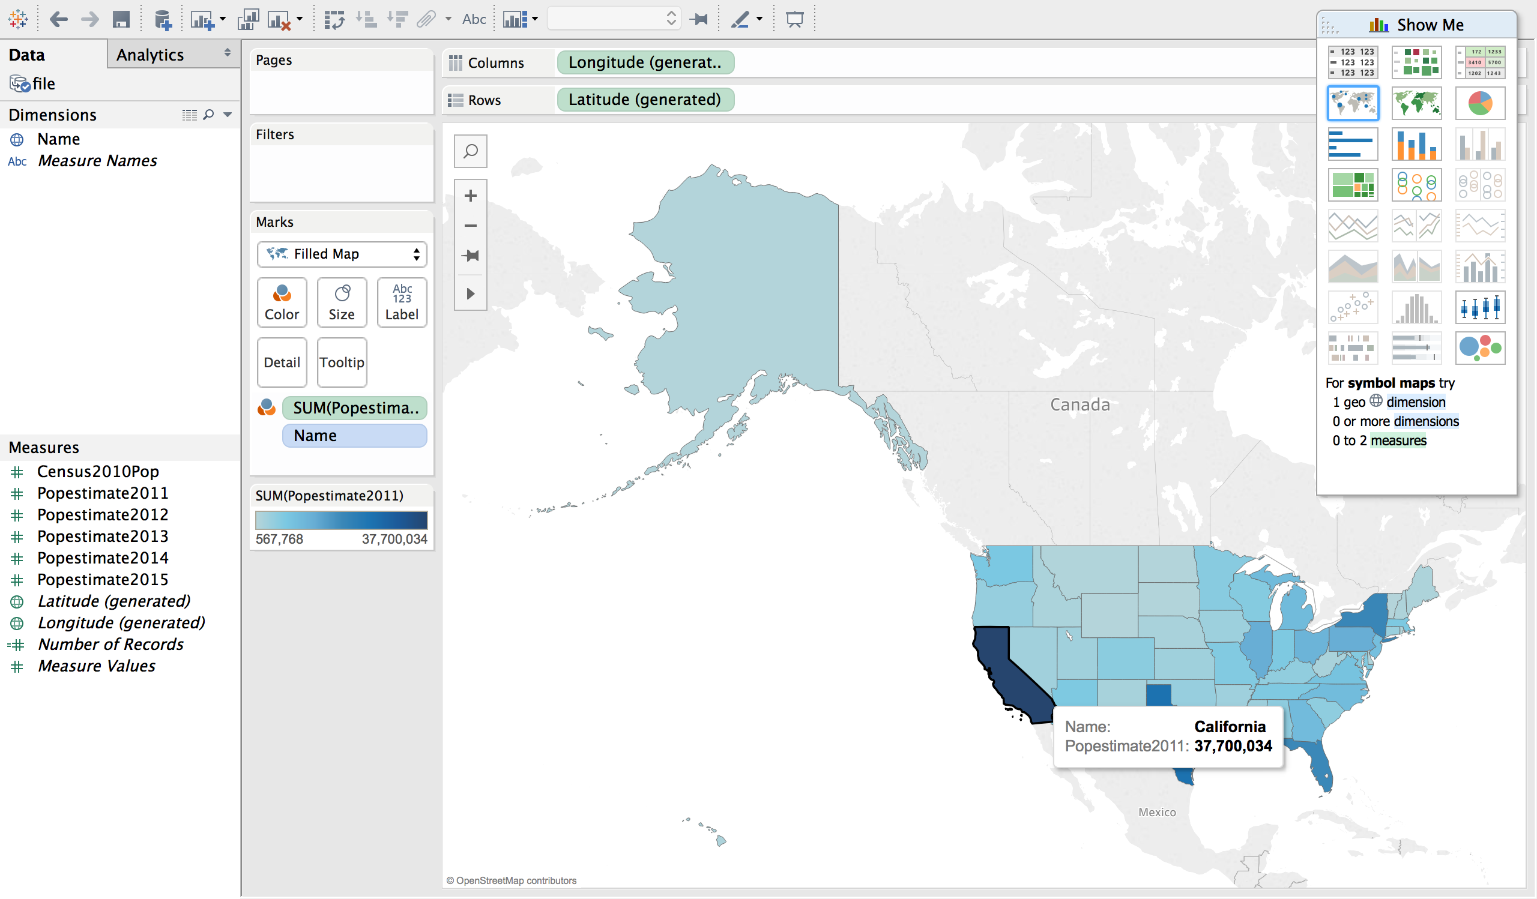
Task: Click the Tooltip button in Marks card
Action: pyautogui.click(x=342, y=362)
